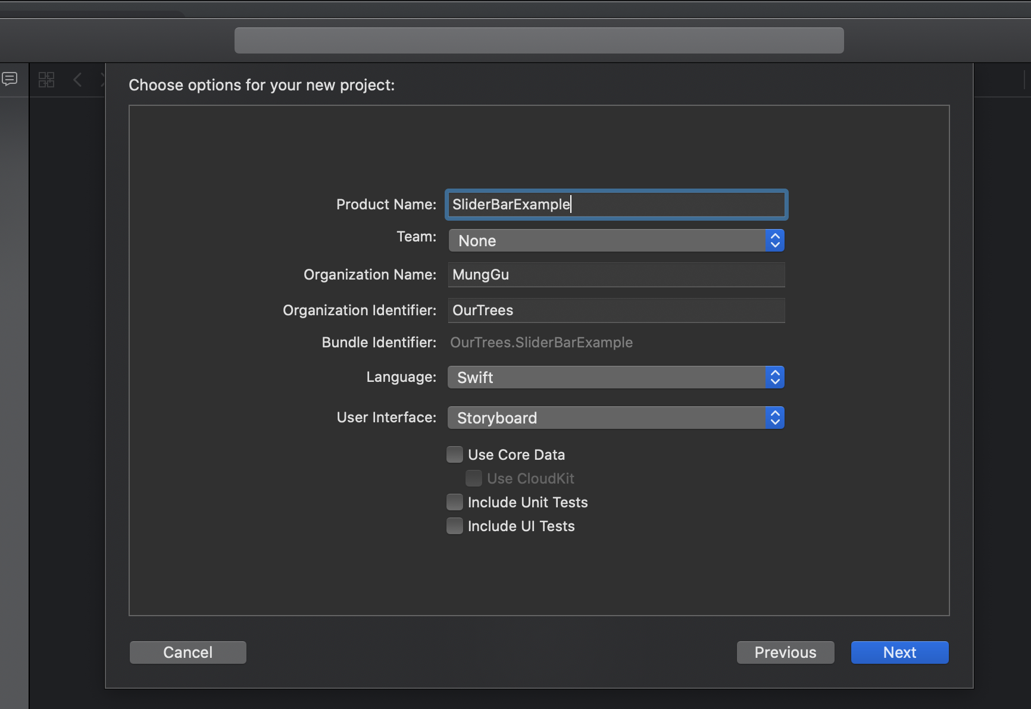Click the Organization Name field with MungGu
This screenshot has height=709, width=1031.
pos(616,275)
